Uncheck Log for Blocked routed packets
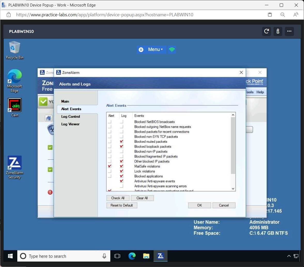The width and height of the screenshot is (304, 267). [121, 142]
